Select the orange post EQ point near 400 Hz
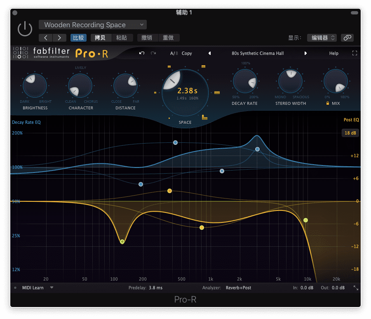This screenshot has height=319, width=371. pyautogui.click(x=169, y=191)
